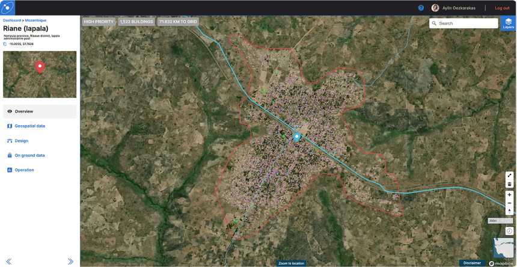
Task: Select the measure distance tool
Action: (x=509, y=176)
